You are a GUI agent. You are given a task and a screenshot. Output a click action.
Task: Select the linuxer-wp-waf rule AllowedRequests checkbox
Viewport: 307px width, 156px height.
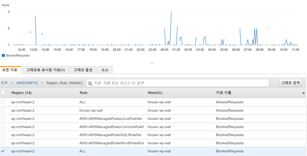tap(3, 110)
